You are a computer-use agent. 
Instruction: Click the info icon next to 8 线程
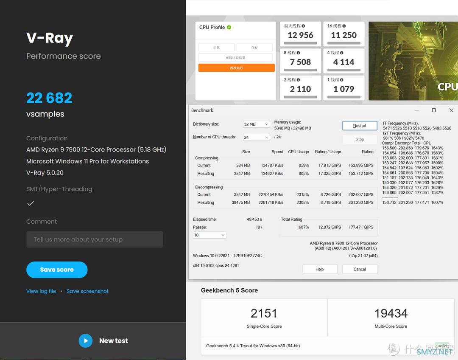(x=298, y=53)
